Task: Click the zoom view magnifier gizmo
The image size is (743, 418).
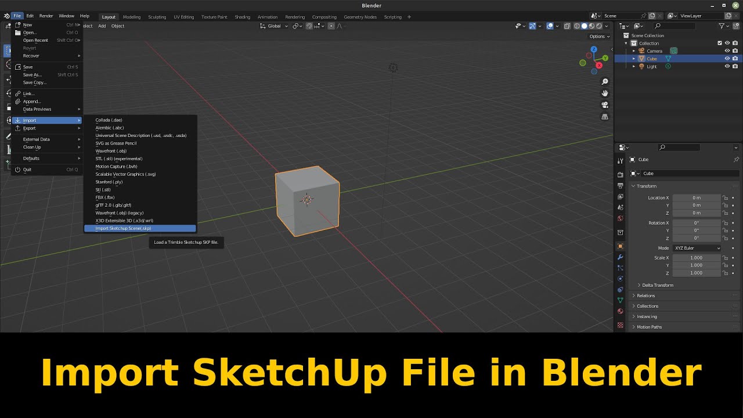Action: [605, 82]
